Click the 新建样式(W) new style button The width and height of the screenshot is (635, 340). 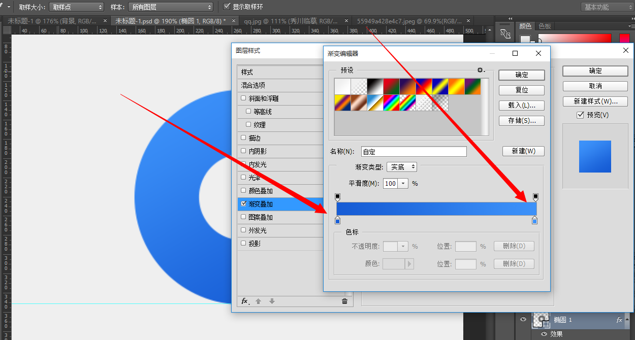[594, 101]
